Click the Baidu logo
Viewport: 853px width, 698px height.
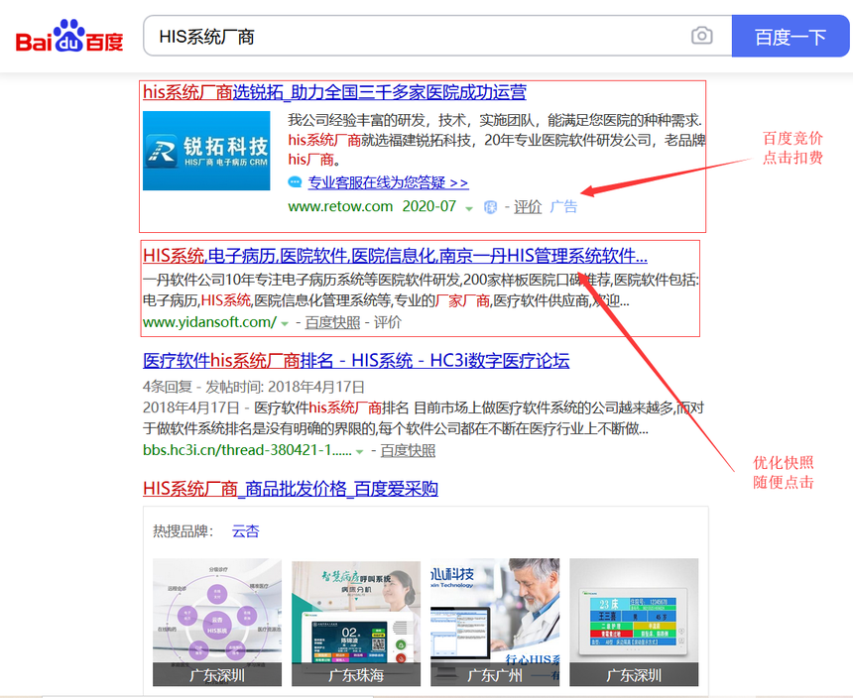tap(69, 37)
